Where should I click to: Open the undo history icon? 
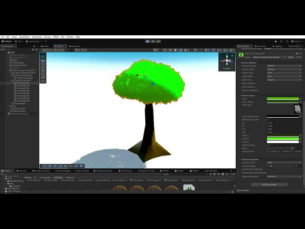(x=281, y=42)
